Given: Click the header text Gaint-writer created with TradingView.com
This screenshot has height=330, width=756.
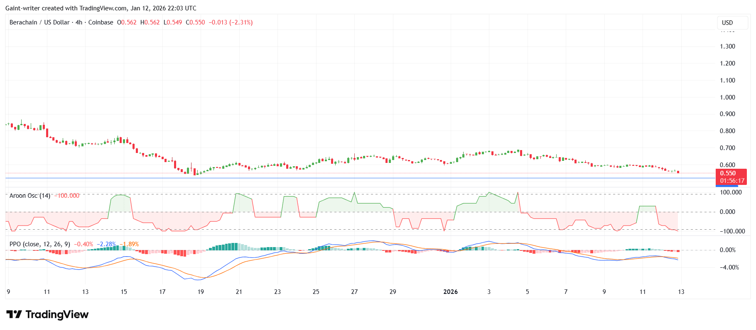Looking at the screenshot, I should 66,8.
